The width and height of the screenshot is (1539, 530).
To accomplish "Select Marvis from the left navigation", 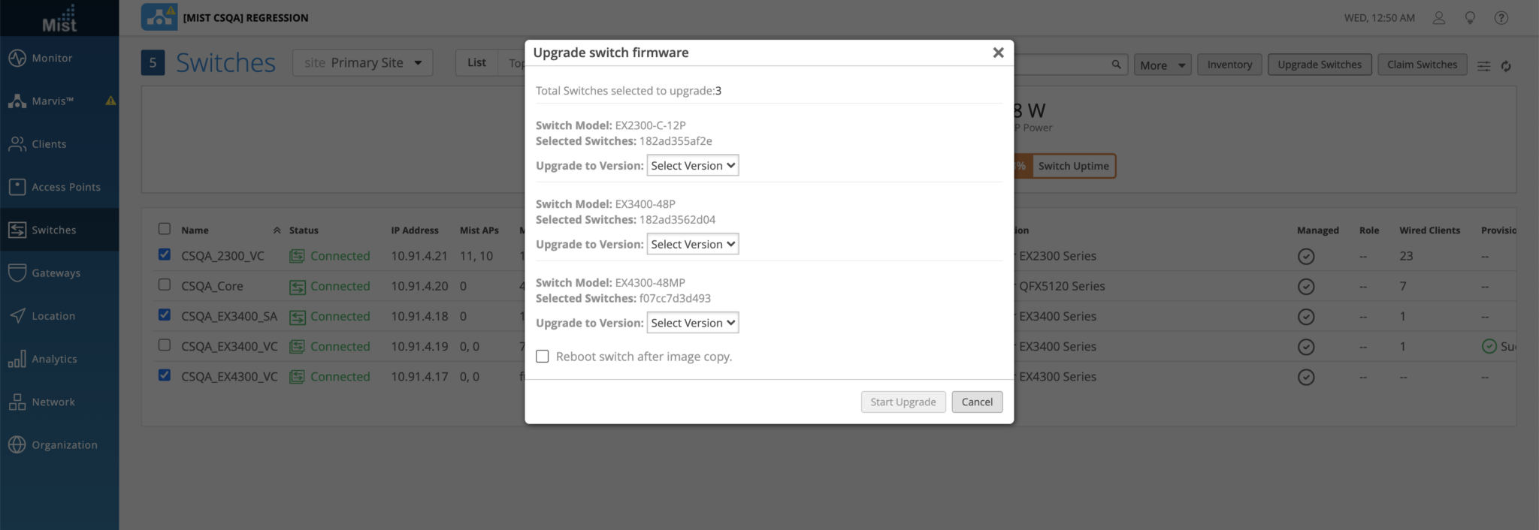I will pyautogui.click(x=50, y=100).
